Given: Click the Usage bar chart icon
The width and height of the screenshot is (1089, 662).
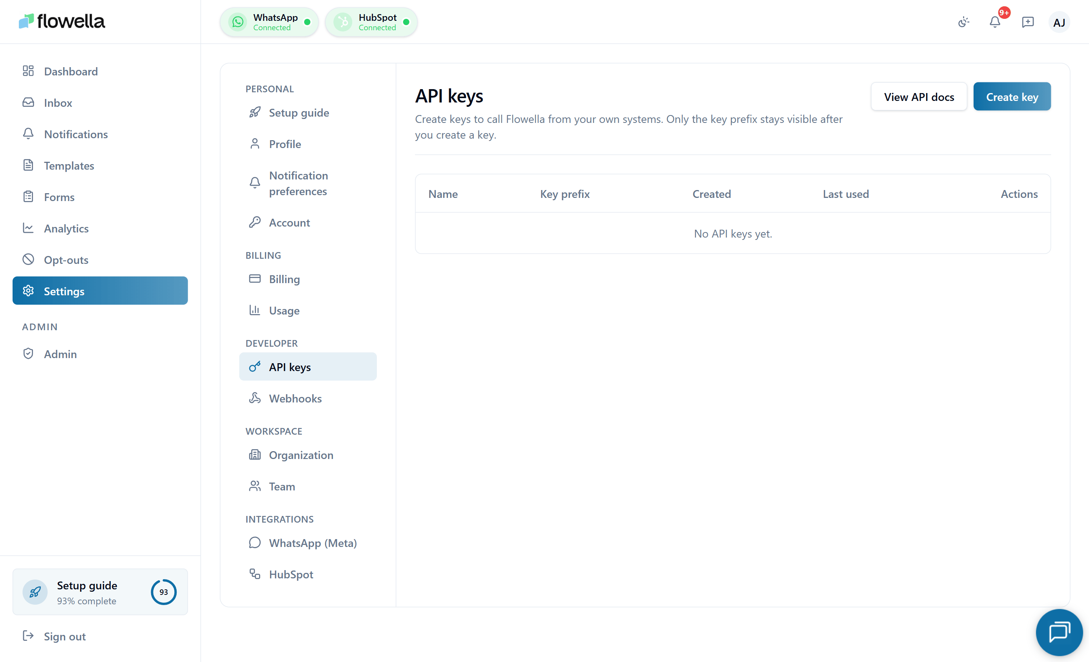Looking at the screenshot, I should pos(255,310).
